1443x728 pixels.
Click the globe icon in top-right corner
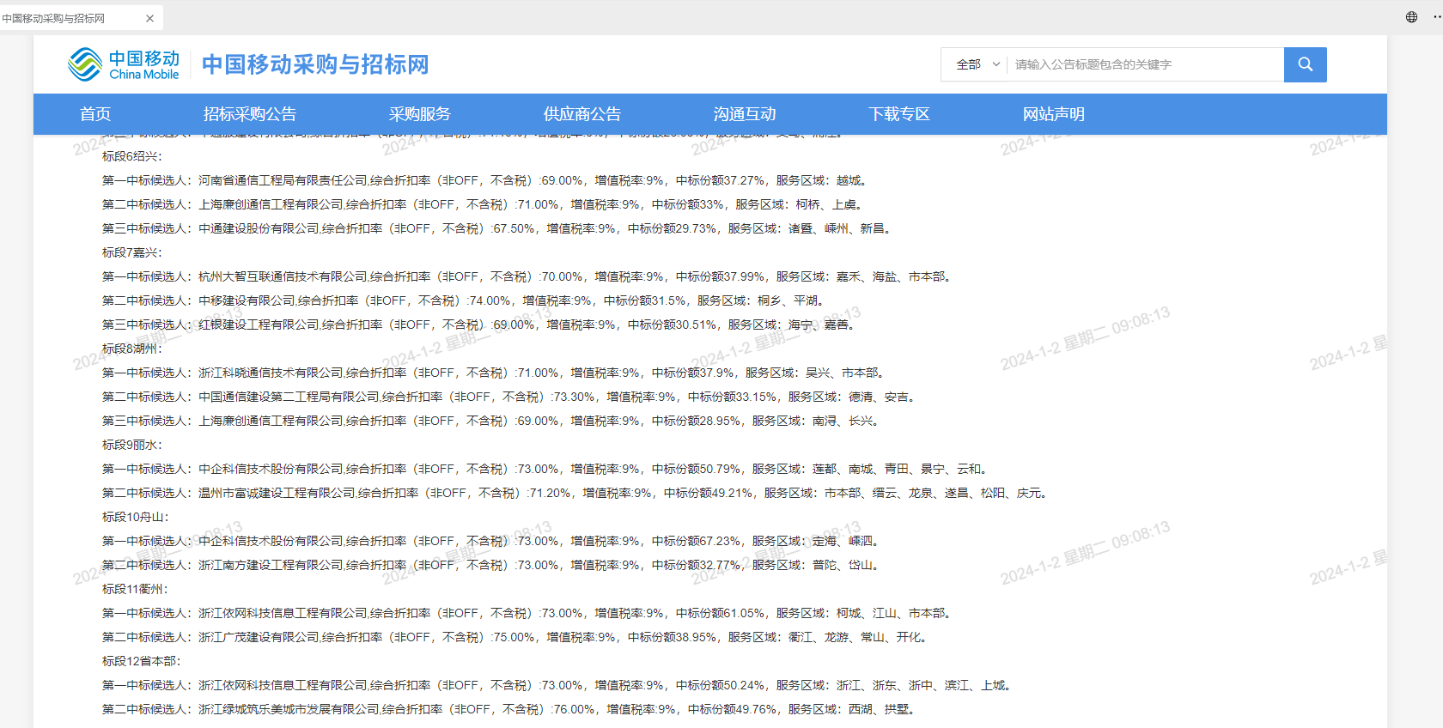click(x=1411, y=17)
